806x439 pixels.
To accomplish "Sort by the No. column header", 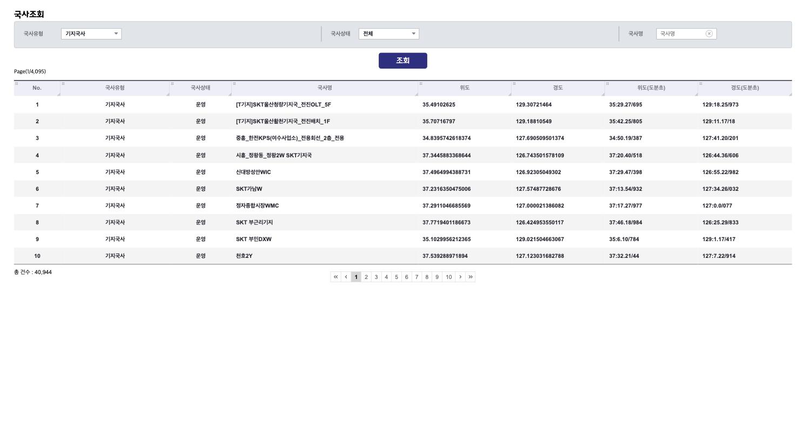I will [x=37, y=88].
